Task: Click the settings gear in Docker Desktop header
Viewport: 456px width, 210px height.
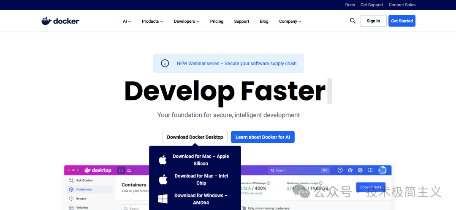Action: click(x=360, y=170)
